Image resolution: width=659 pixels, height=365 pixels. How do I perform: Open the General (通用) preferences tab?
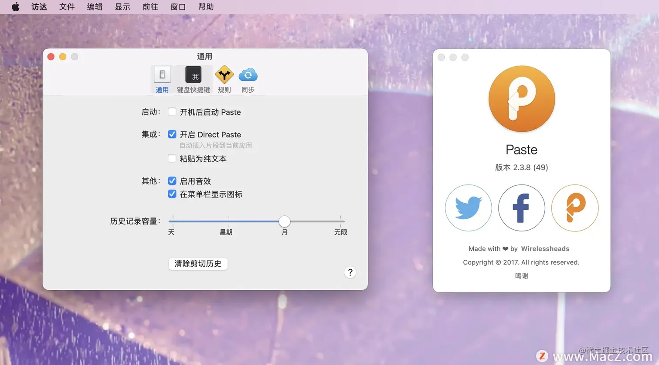(x=162, y=80)
